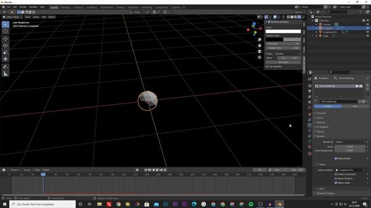Open the Window menu
The image size is (371, 208).
[33, 7]
